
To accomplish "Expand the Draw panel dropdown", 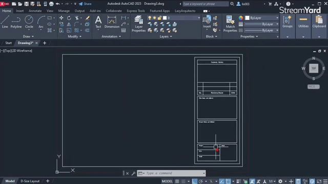I will click(28, 36).
